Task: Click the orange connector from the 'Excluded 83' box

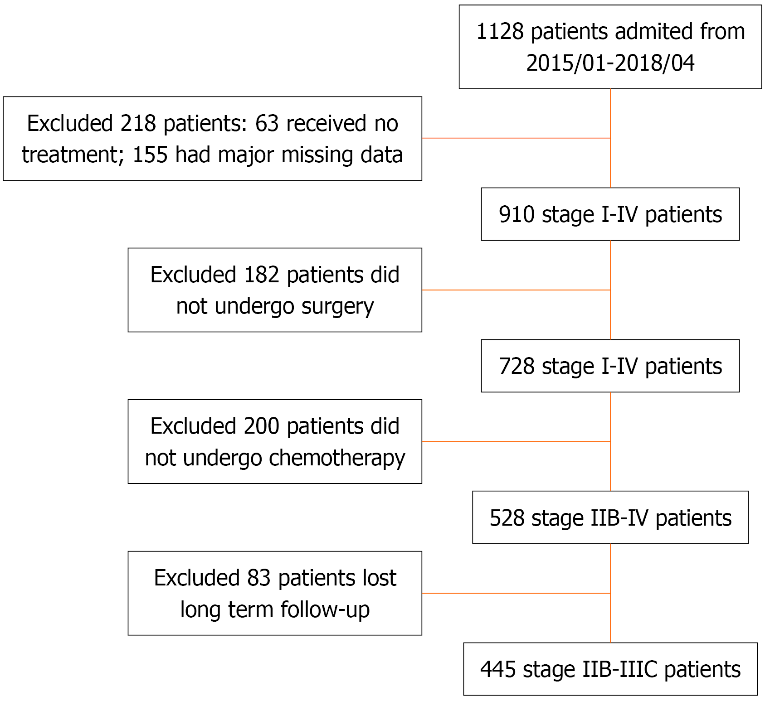Action: pos(516,593)
